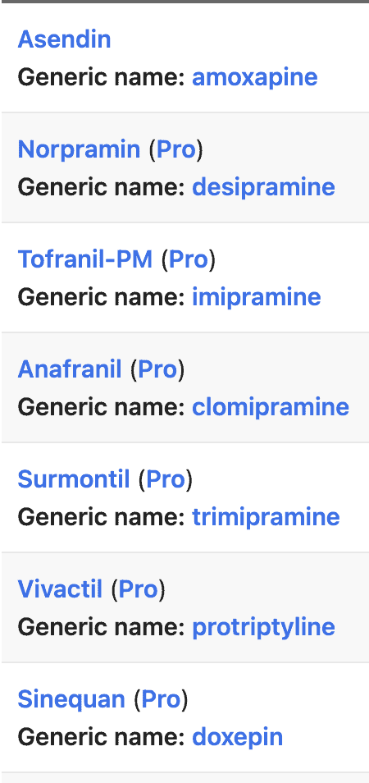This screenshot has height=783, width=369.
Task: Open the protriptyline generic link
Action: coord(263,627)
